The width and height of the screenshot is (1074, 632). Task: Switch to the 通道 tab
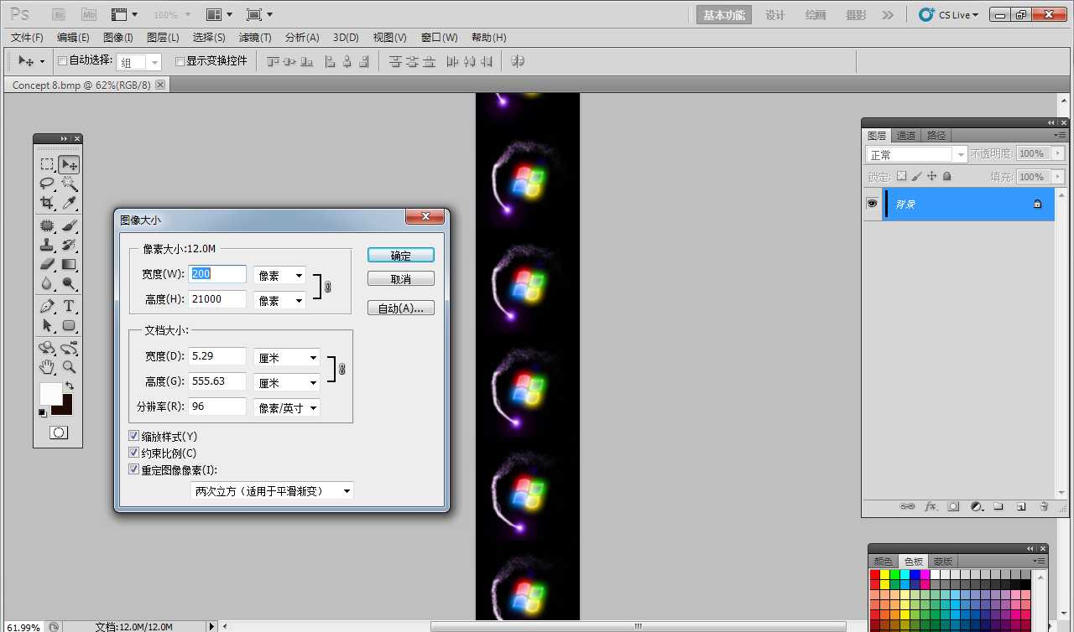(x=906, y=135)
